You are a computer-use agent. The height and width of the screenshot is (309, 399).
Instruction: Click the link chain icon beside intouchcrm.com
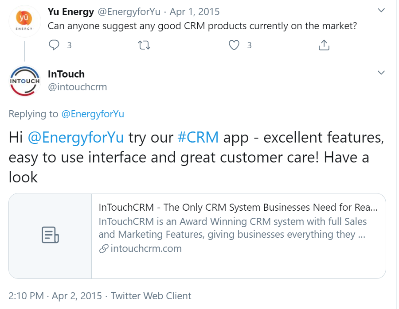point(103,249)
